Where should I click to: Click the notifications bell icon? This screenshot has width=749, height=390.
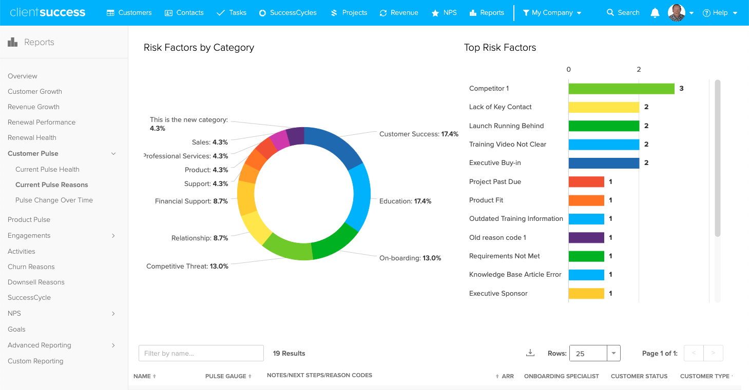(x=655, y=13)
